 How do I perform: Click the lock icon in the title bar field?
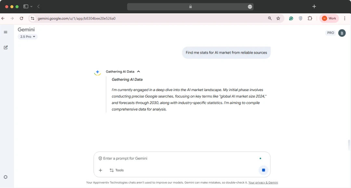click(190, 7)
